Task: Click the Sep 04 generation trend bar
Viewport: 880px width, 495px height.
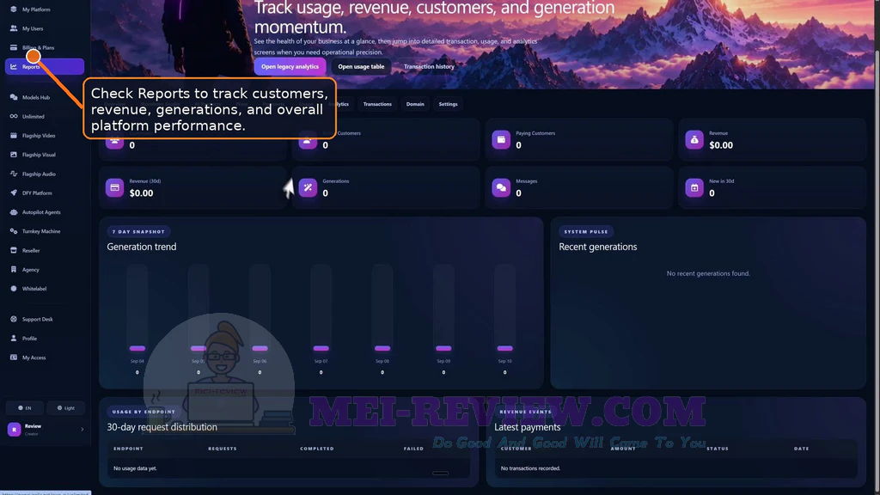Action: [x=137, y=309]
